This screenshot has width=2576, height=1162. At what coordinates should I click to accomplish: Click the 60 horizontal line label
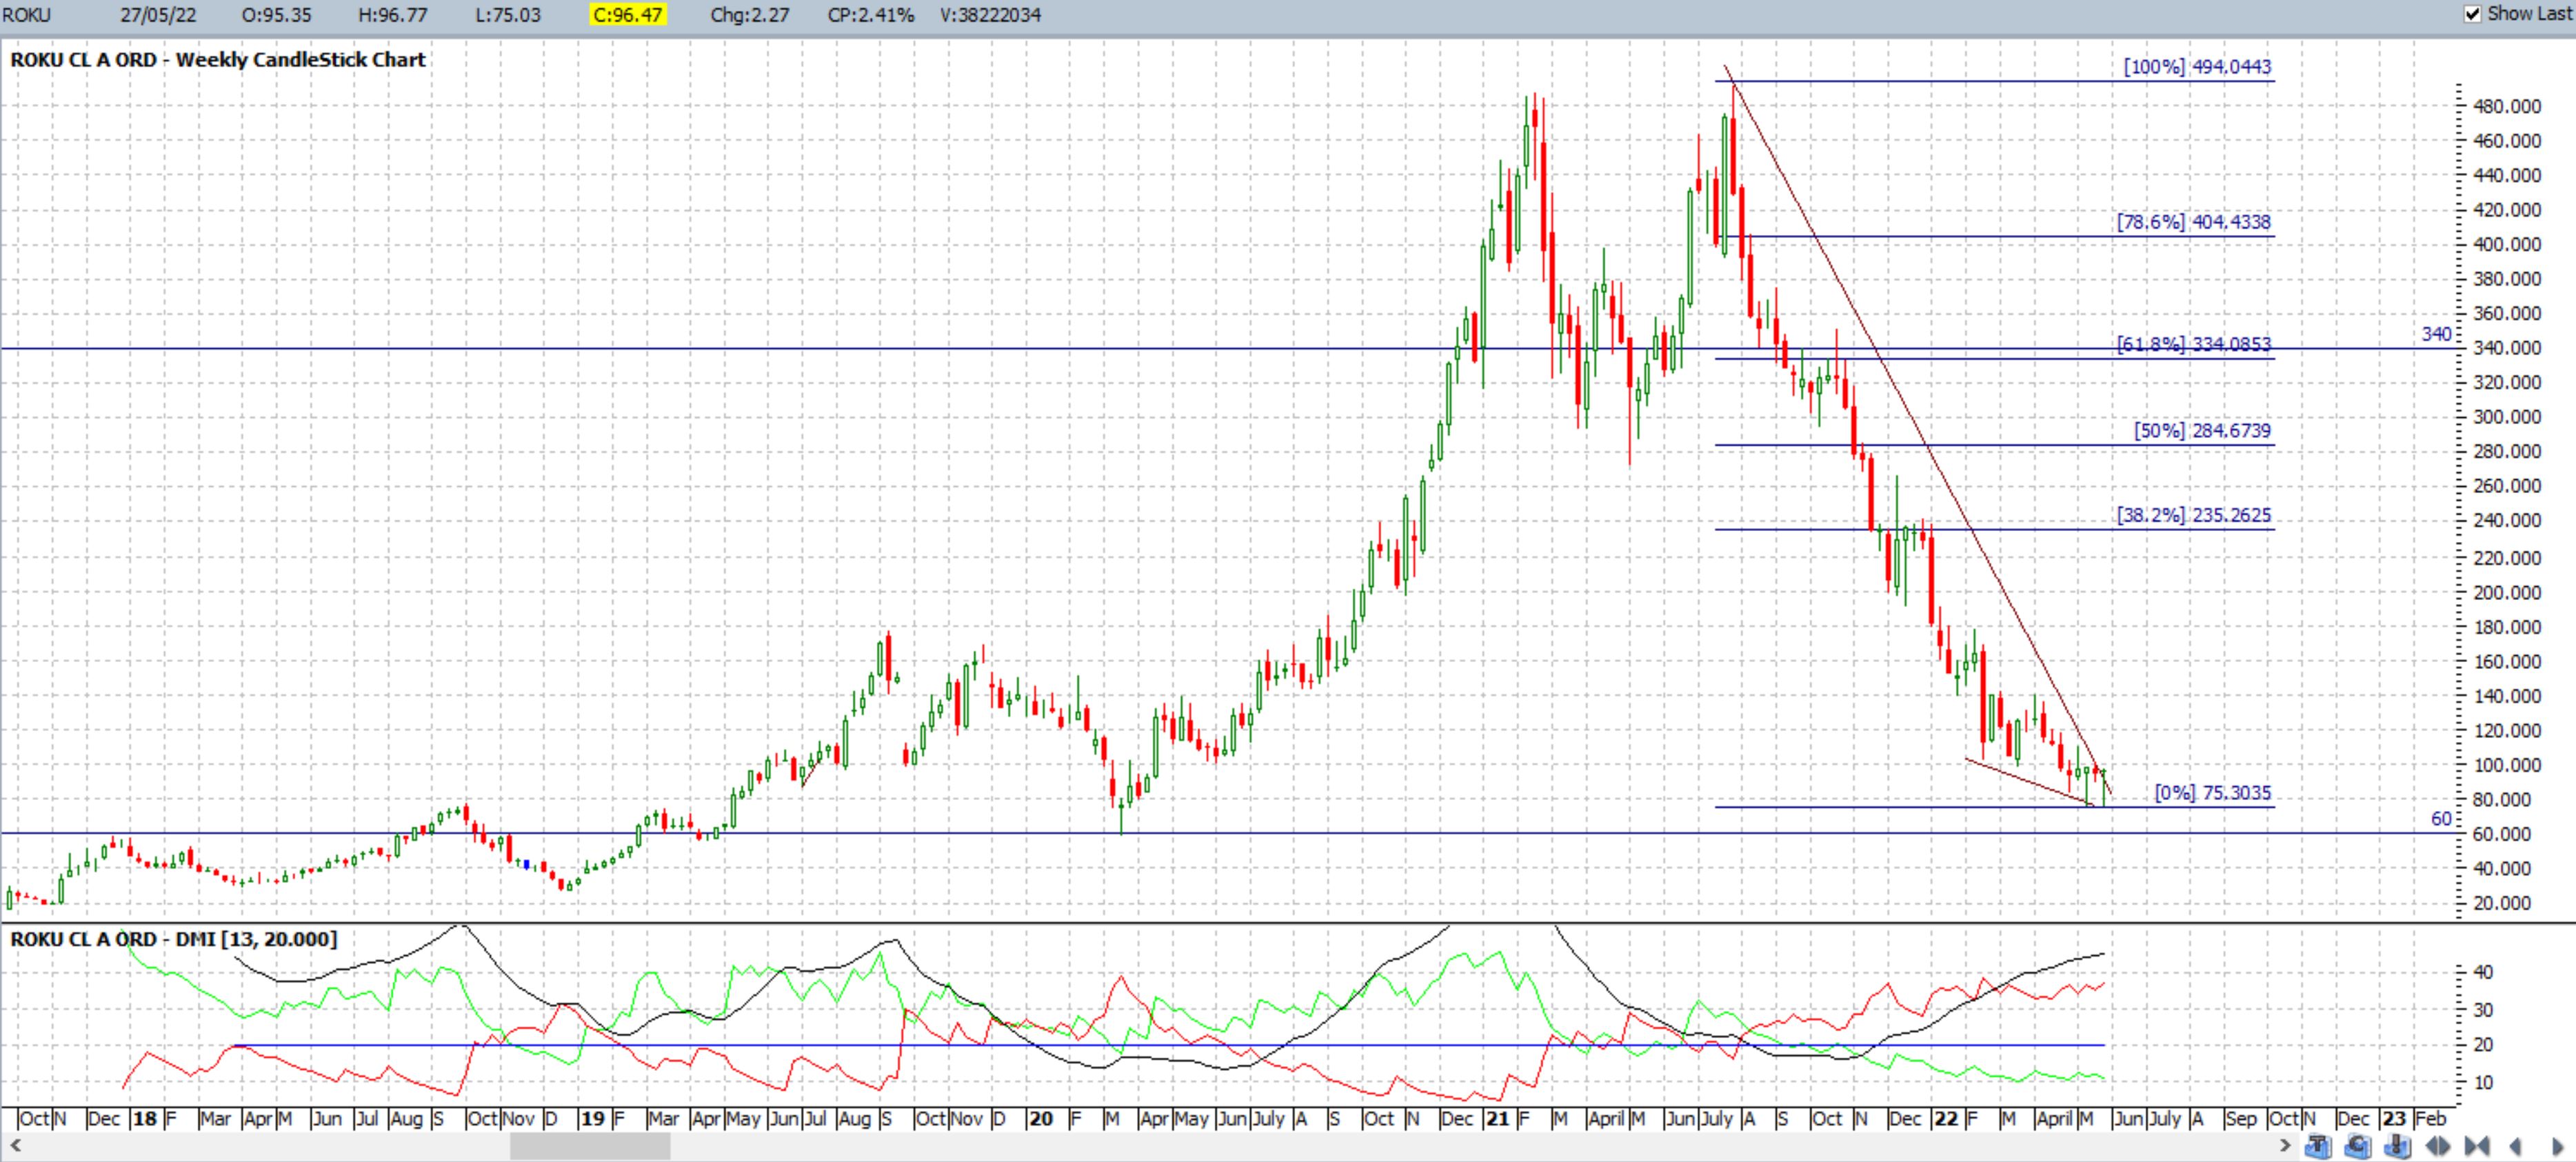[2441, 819]
